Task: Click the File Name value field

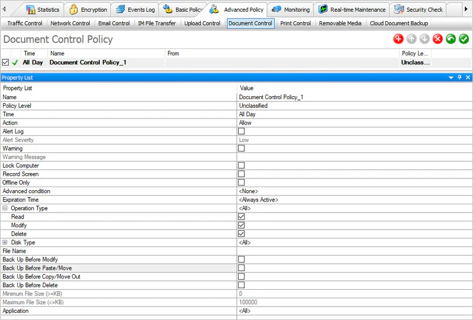Action: point(354,251)
